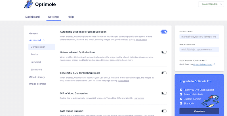Image resolution: width=227 pixels, height=116 pixels.
Task: Click the Images Domain field
Action: click(x=199, y=49)
